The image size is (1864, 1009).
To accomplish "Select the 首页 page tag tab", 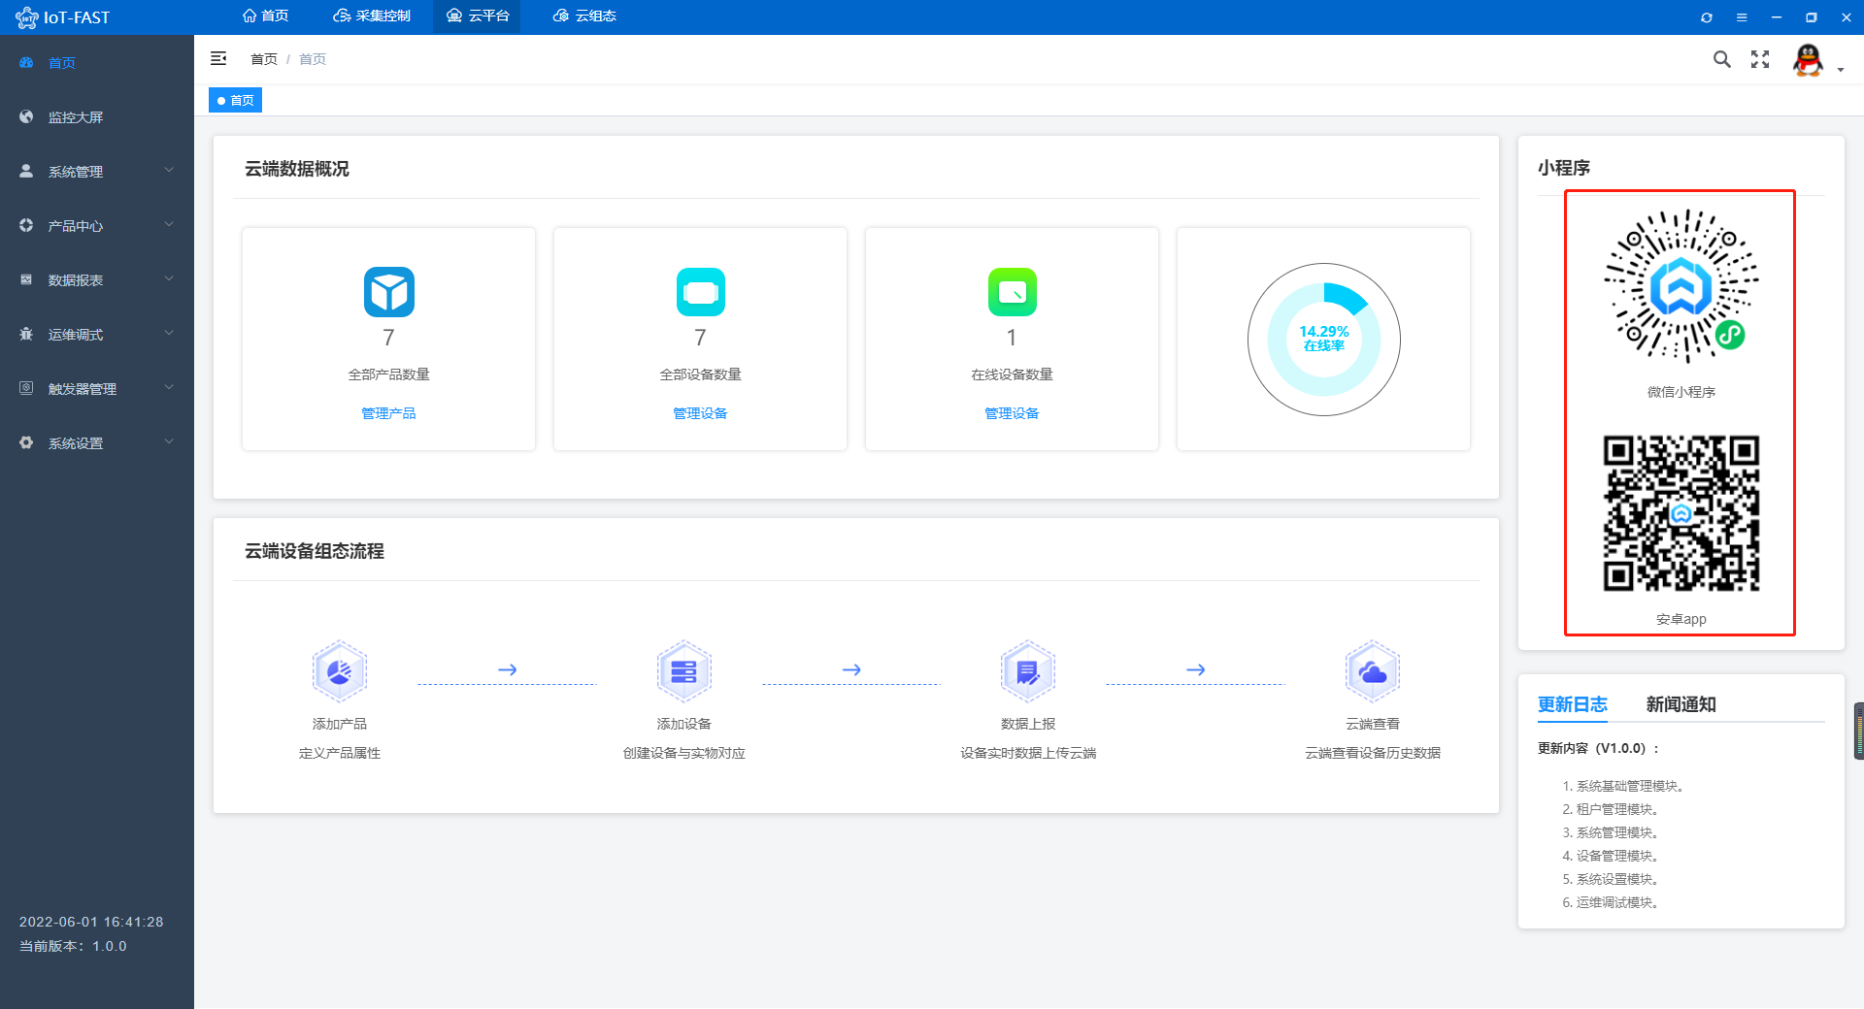I will click(236, 100).
